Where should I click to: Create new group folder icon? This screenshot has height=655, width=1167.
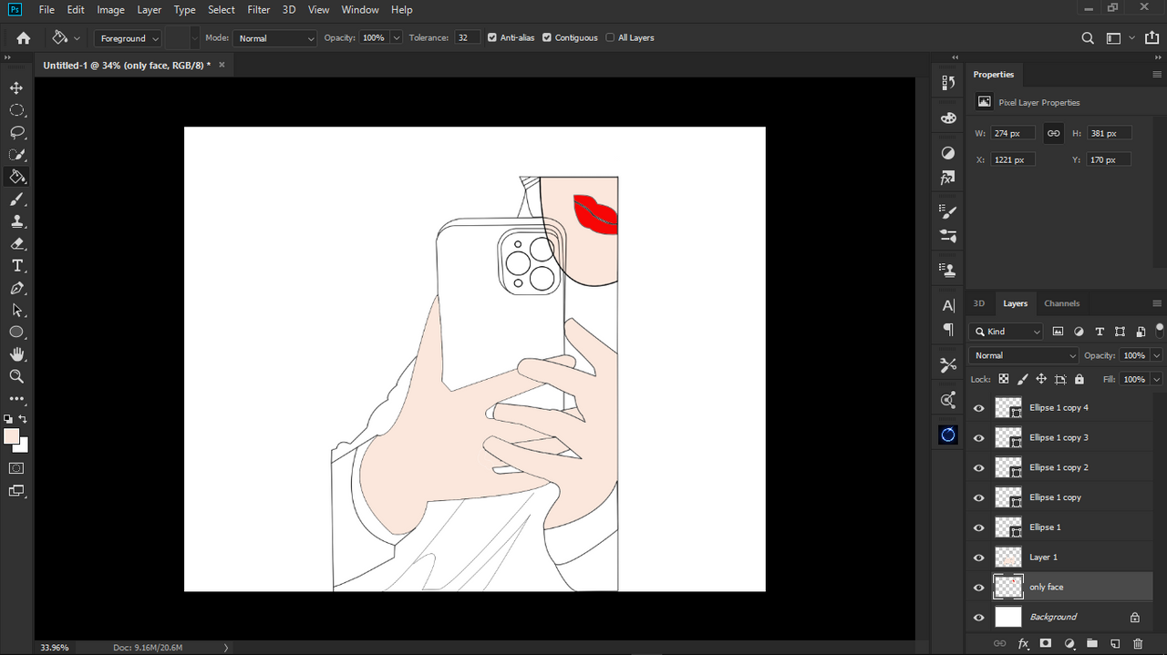1091,643
